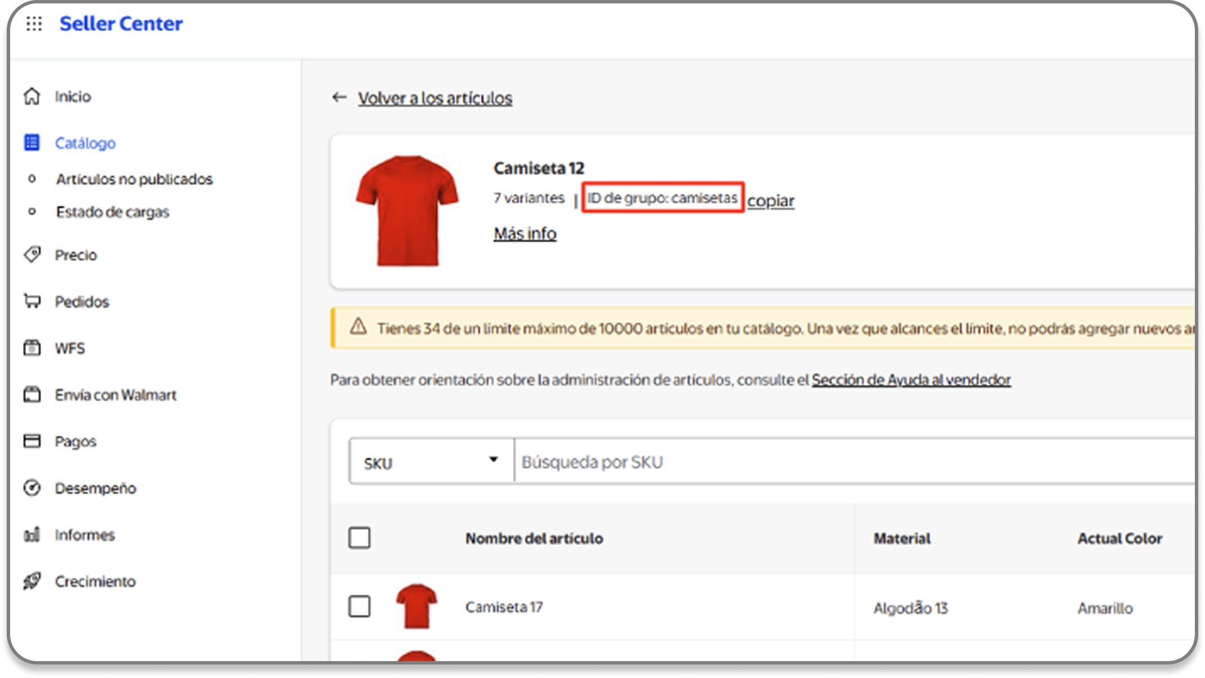This screenshot has width=1205, height=678.
Task: Click the WFS box icon
Action: (x=32, y=348)
